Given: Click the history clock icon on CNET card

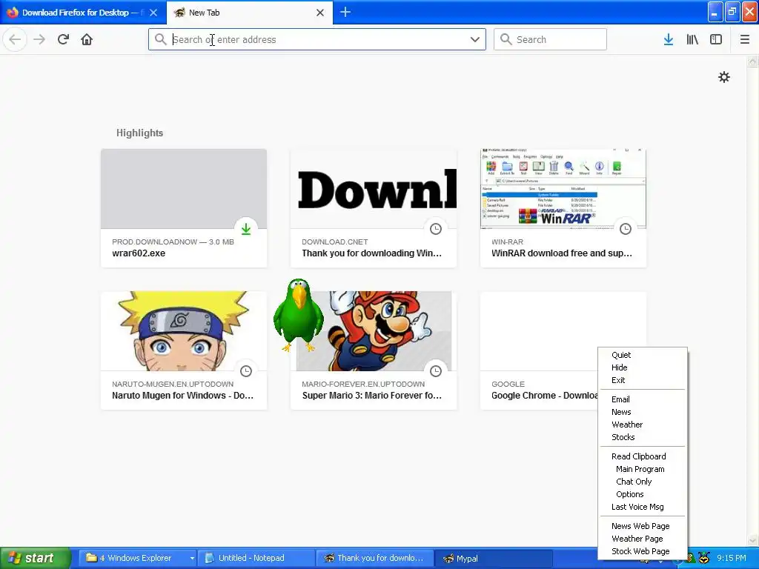Looking at the screenshot, I should point(436,229).
